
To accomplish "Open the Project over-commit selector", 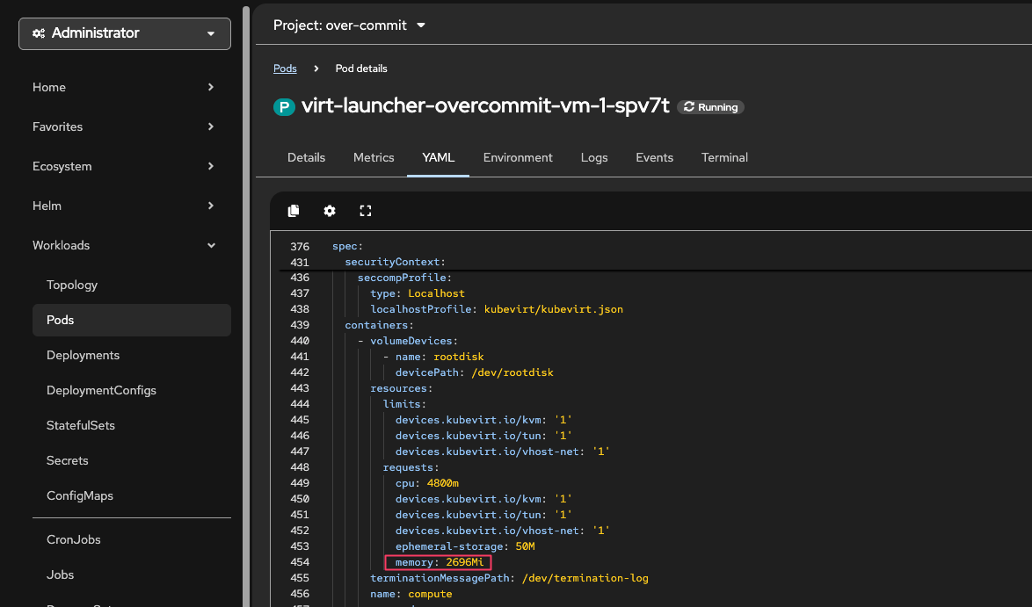I will tap(349, 25).
